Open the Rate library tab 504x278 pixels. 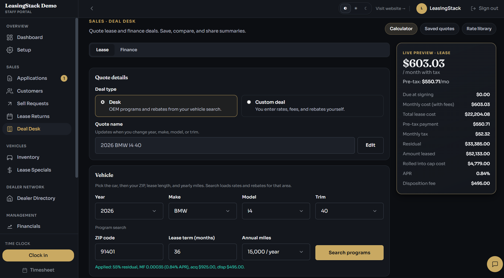(x=479, y=29)
